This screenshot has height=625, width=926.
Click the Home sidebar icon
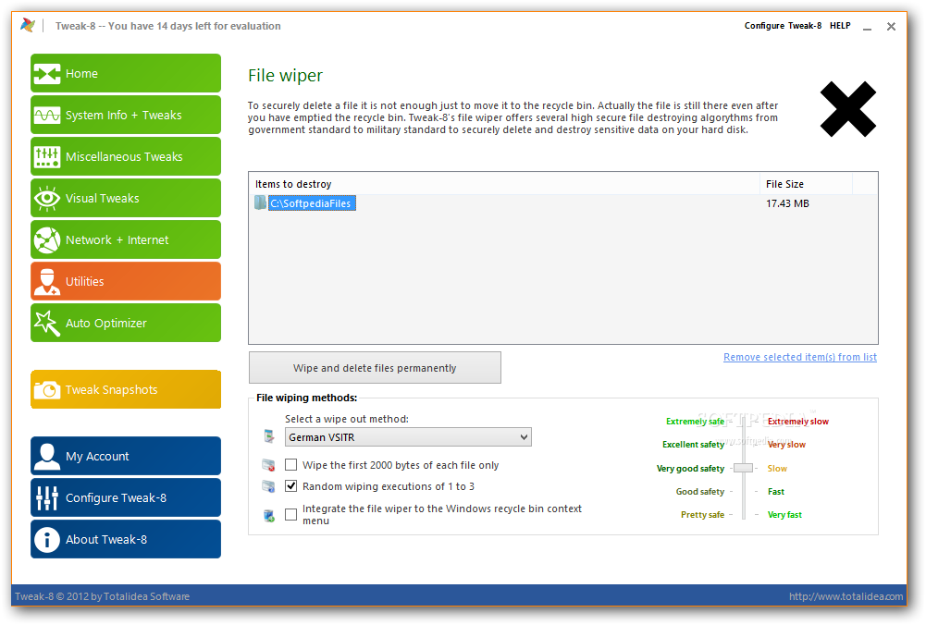(x=46, y=74)
